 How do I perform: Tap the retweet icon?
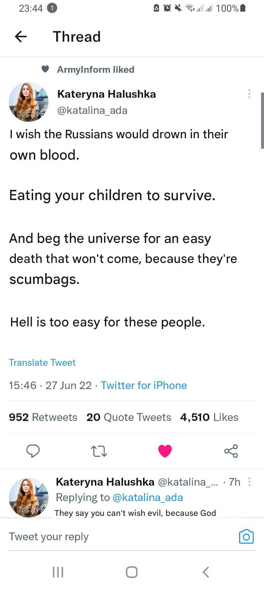tap(99, 451)
